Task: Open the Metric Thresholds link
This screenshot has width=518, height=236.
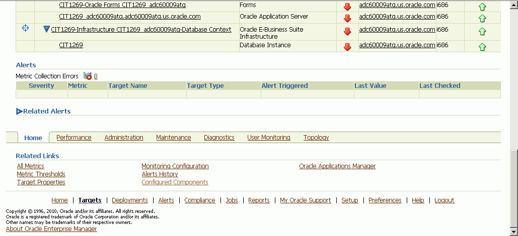Action: [x=41, y=174]
